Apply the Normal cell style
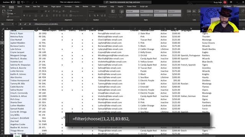The image size is (245, 137). (132, 11)
